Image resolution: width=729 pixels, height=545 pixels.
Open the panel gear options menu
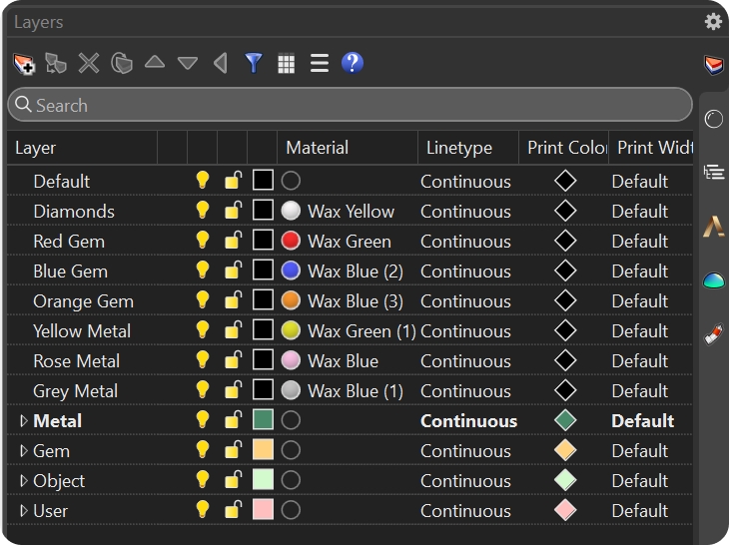pos(713,22)
